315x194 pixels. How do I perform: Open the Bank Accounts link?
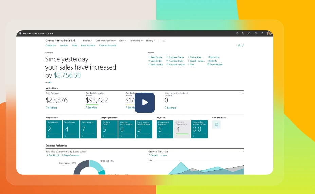(88, 45)
